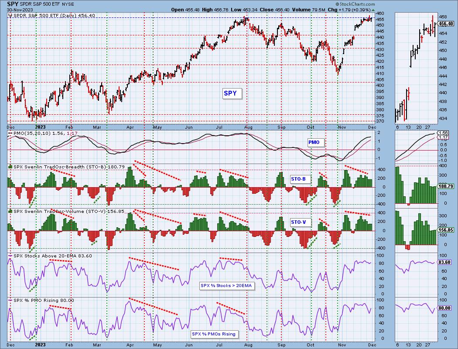Click the Jun label under the price panel
Image resolution: width=458 pixels, height=349 pixels.
coord(189,127)
